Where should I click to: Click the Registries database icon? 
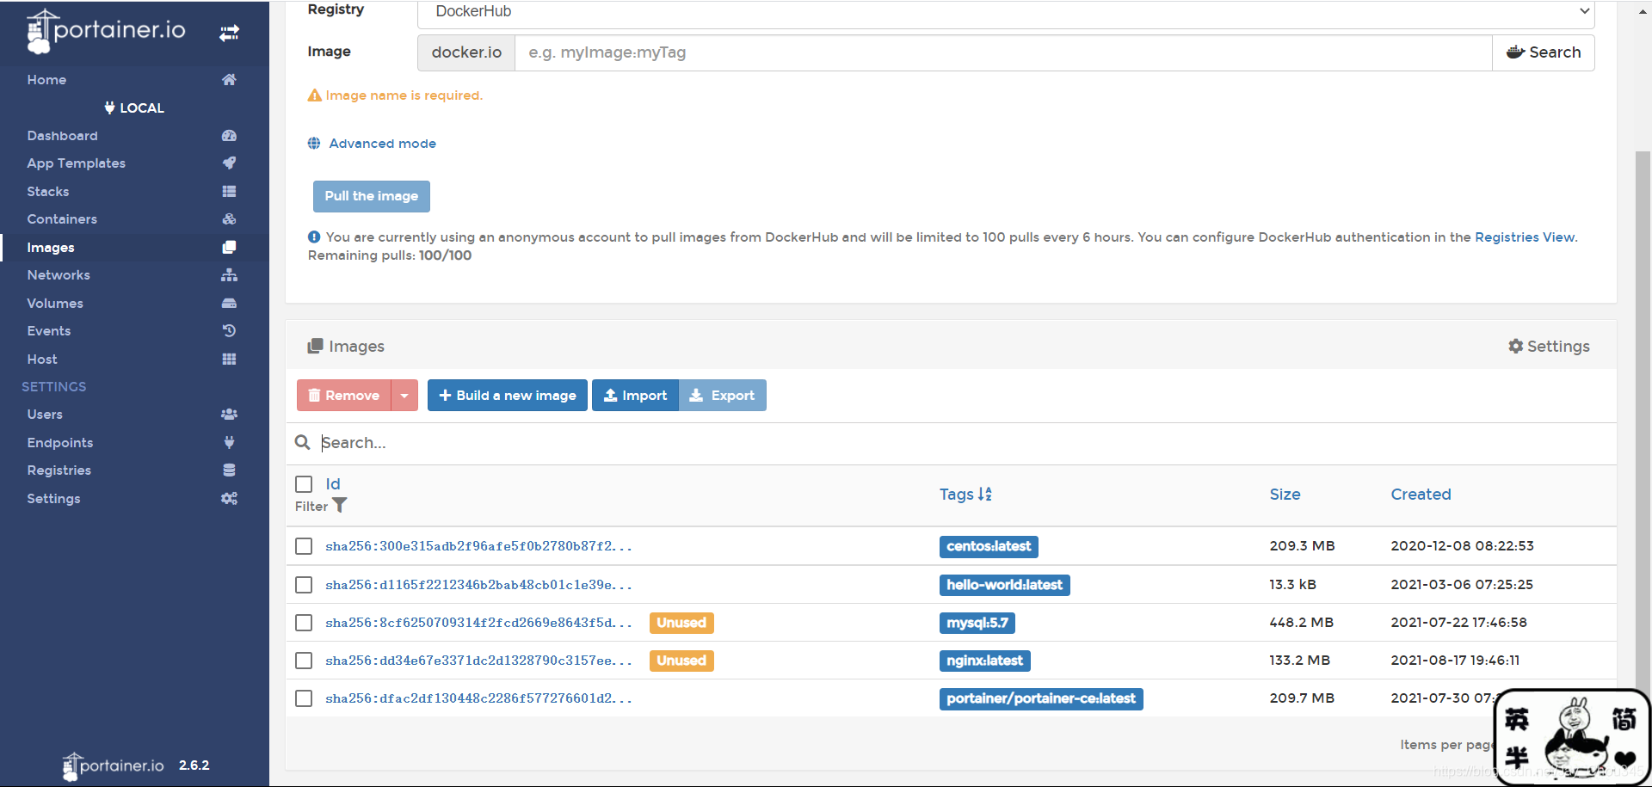point(229,470)
